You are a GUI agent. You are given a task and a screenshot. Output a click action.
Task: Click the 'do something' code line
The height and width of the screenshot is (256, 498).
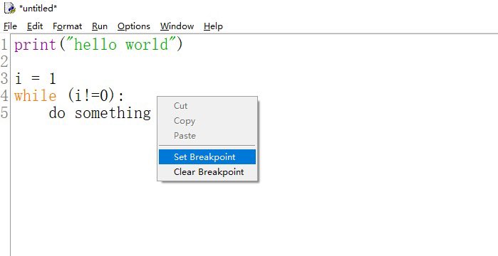click(100, 113)
